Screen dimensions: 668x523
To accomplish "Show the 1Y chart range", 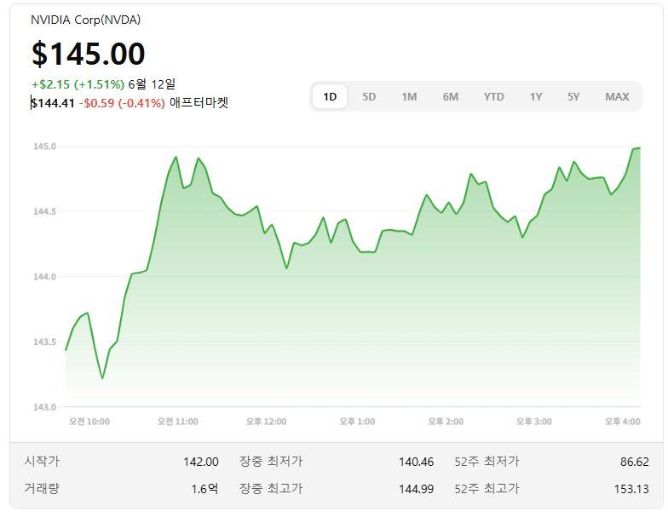I will pos(535,97).
